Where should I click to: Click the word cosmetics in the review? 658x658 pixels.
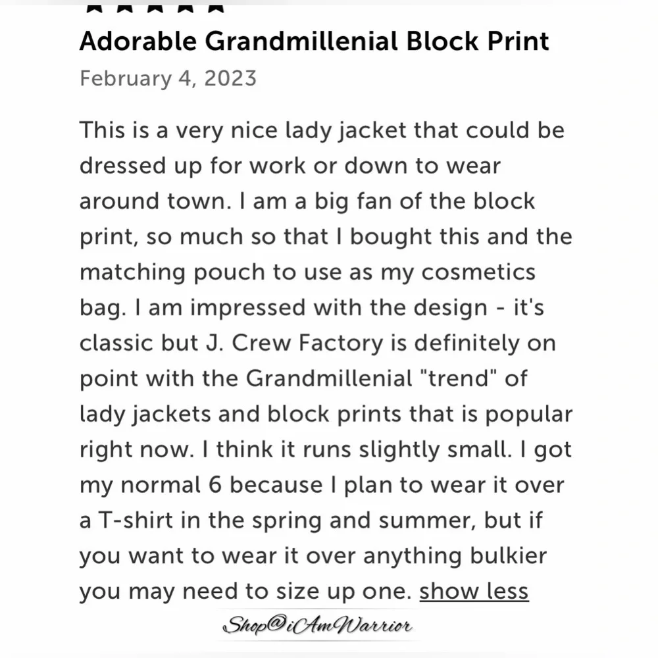pyautogui.click(x=478, y=272)
